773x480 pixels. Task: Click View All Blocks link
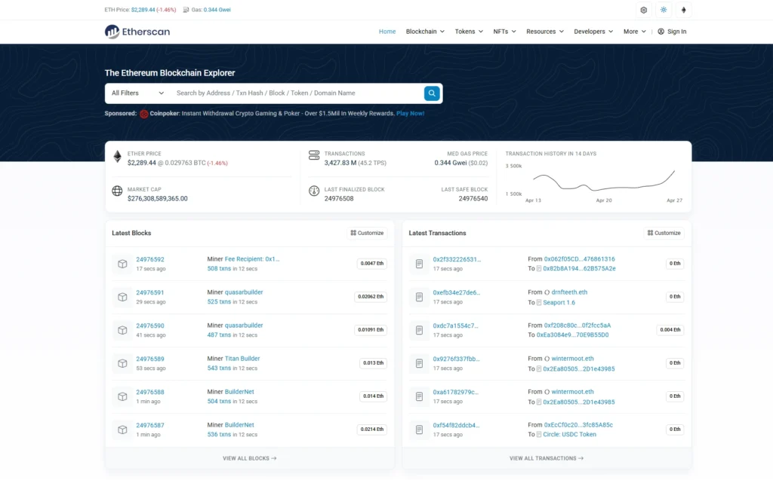tap(249, 458)
